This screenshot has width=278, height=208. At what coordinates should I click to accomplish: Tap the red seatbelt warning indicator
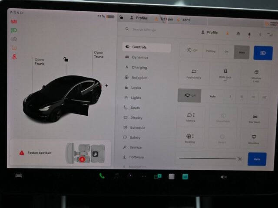[14, 57]
